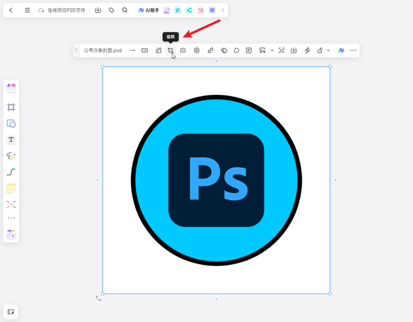Add a link with the chain icon
The height and width of the screenshot is (322, 413).
click(210, 50)
